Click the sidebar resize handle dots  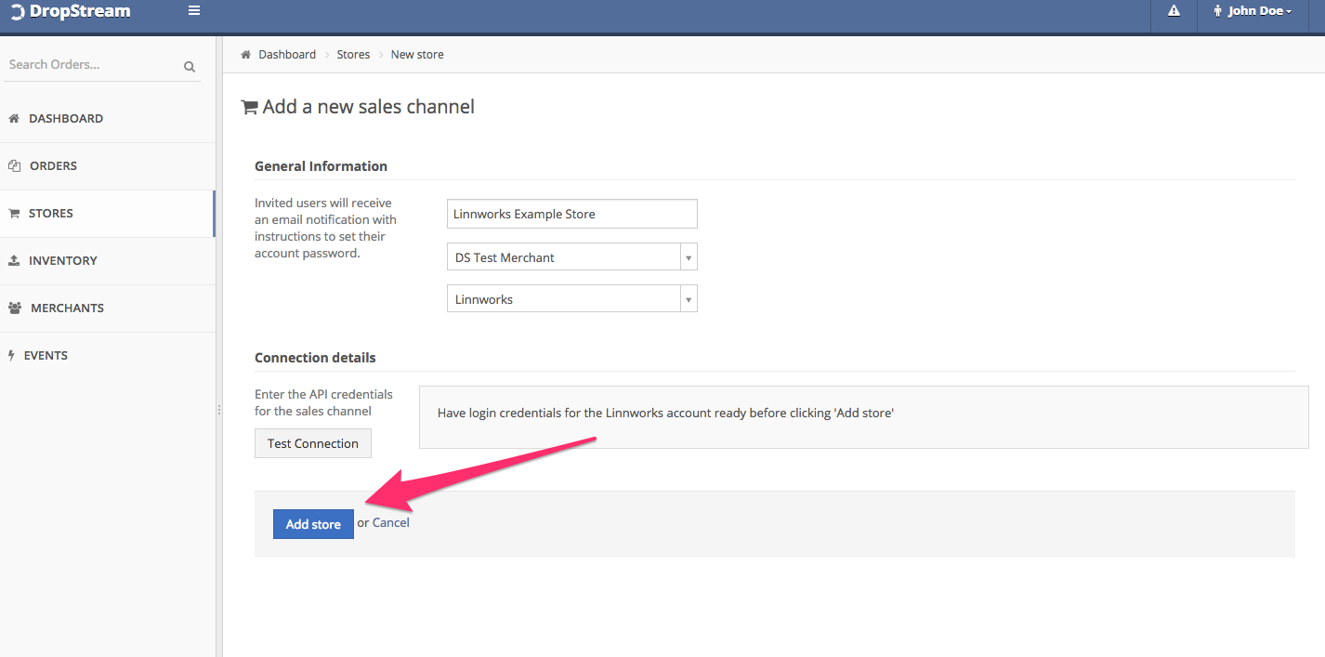[219, 410]
